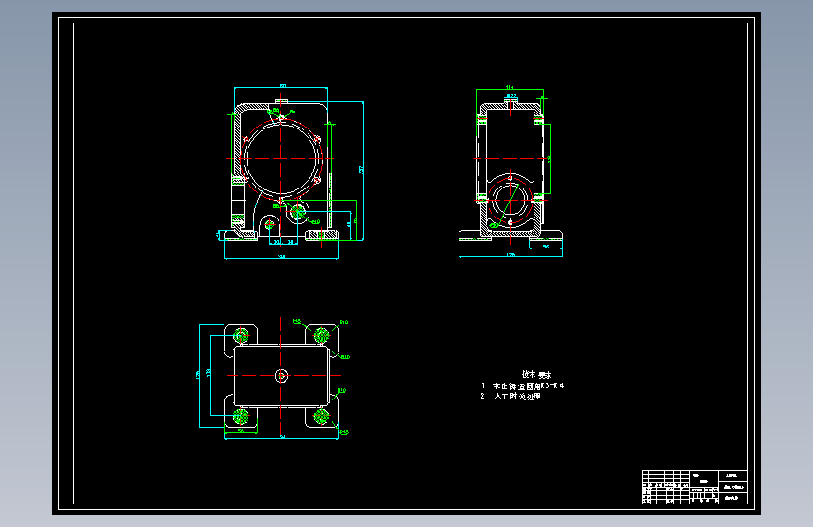The image size is (813, 527).
Task: Select the 133 vertical dimension in side view
Action: (550, 159)
